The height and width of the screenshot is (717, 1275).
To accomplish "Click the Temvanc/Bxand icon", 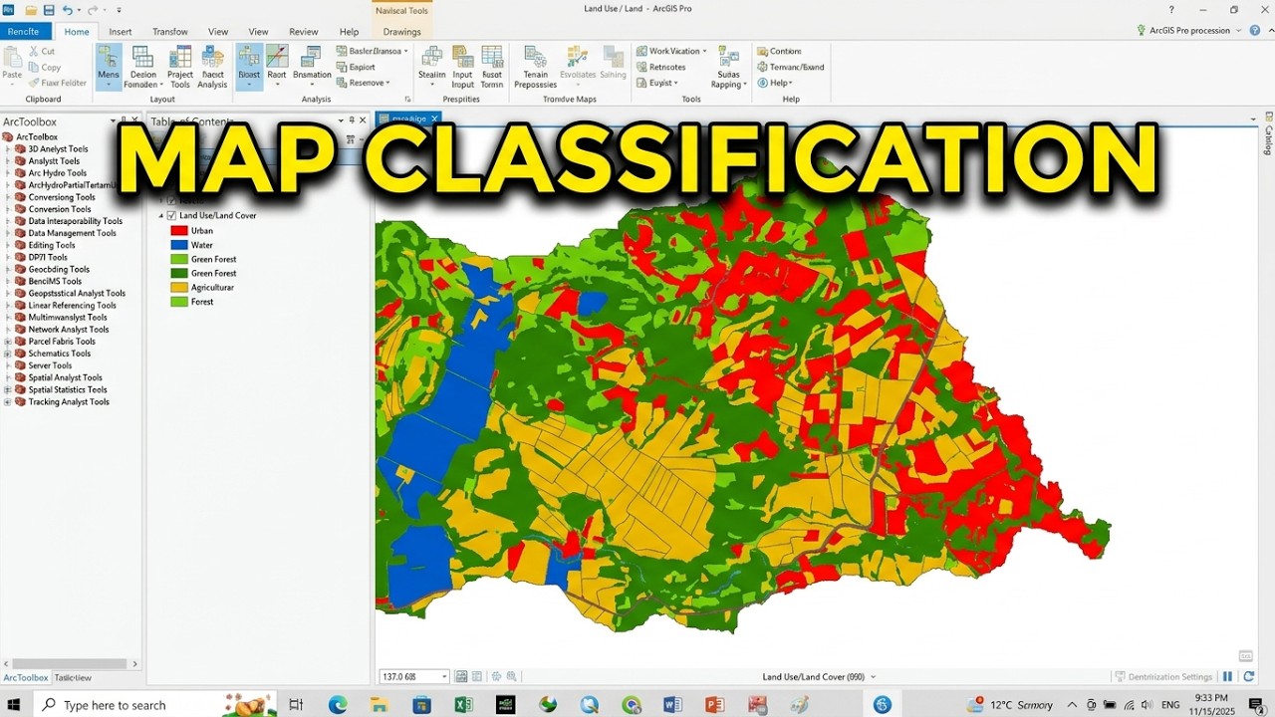I will click(762, 68).
